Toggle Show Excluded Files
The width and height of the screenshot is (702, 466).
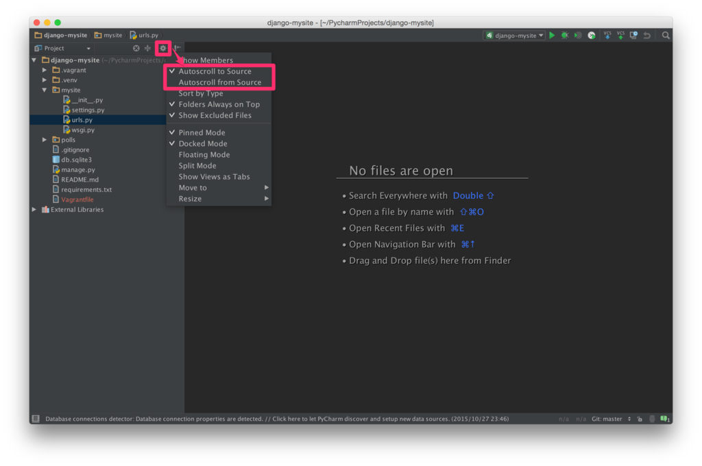coord(219,116)
